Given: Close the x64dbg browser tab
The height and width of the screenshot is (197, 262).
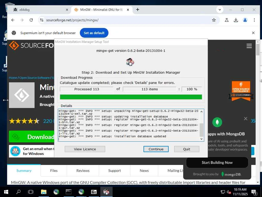Looking at the screenshot, I should point(67,10).
